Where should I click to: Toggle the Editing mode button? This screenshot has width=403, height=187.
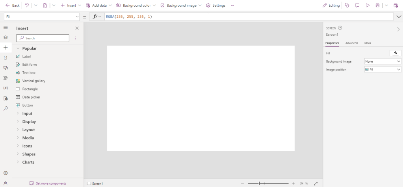tap(331, 6)
